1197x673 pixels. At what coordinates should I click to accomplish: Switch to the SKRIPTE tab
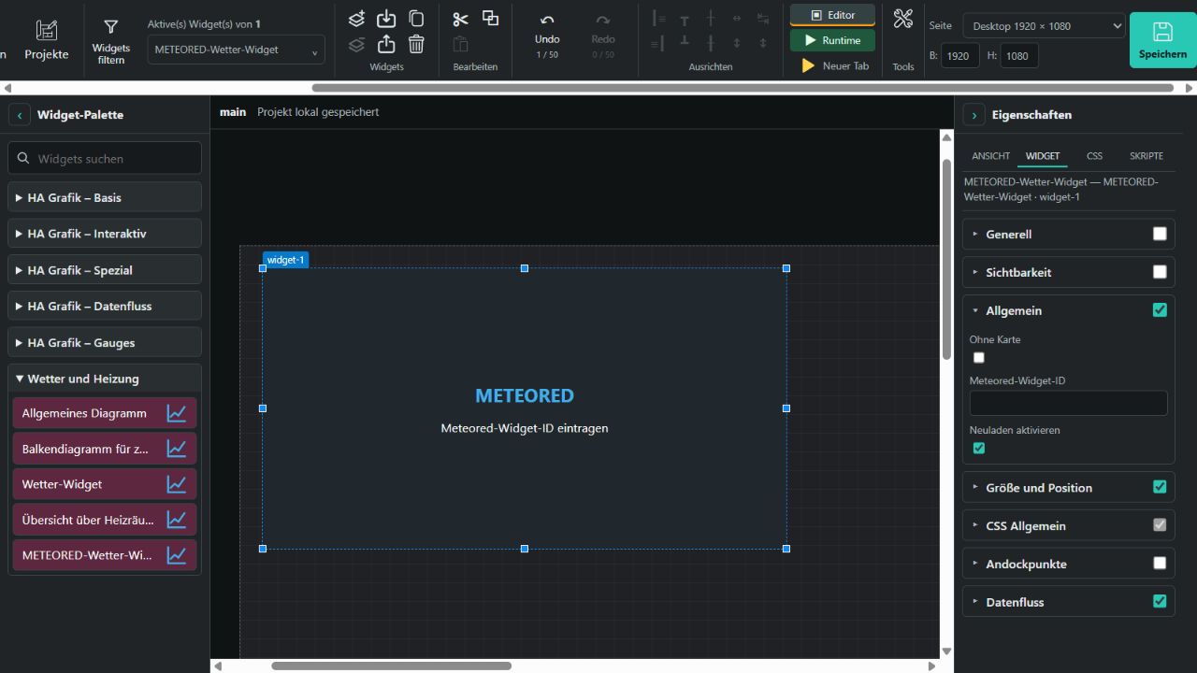pos(1147,155)
